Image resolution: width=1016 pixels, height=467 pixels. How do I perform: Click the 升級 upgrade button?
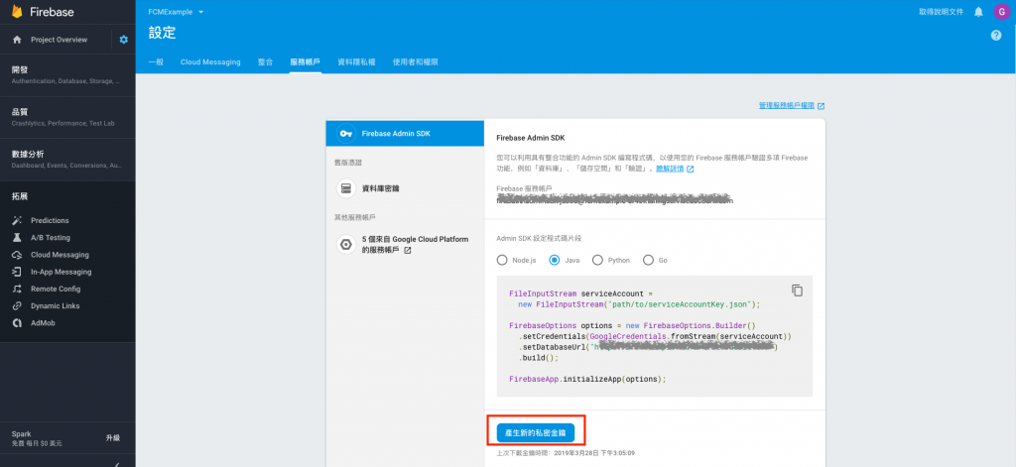click(113, 438)
